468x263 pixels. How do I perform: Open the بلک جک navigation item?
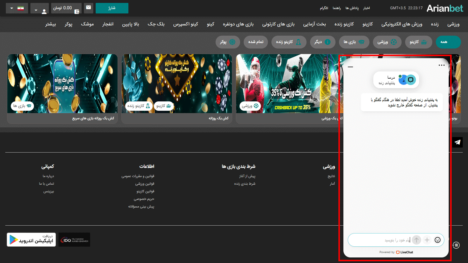[x=156, y=24]
